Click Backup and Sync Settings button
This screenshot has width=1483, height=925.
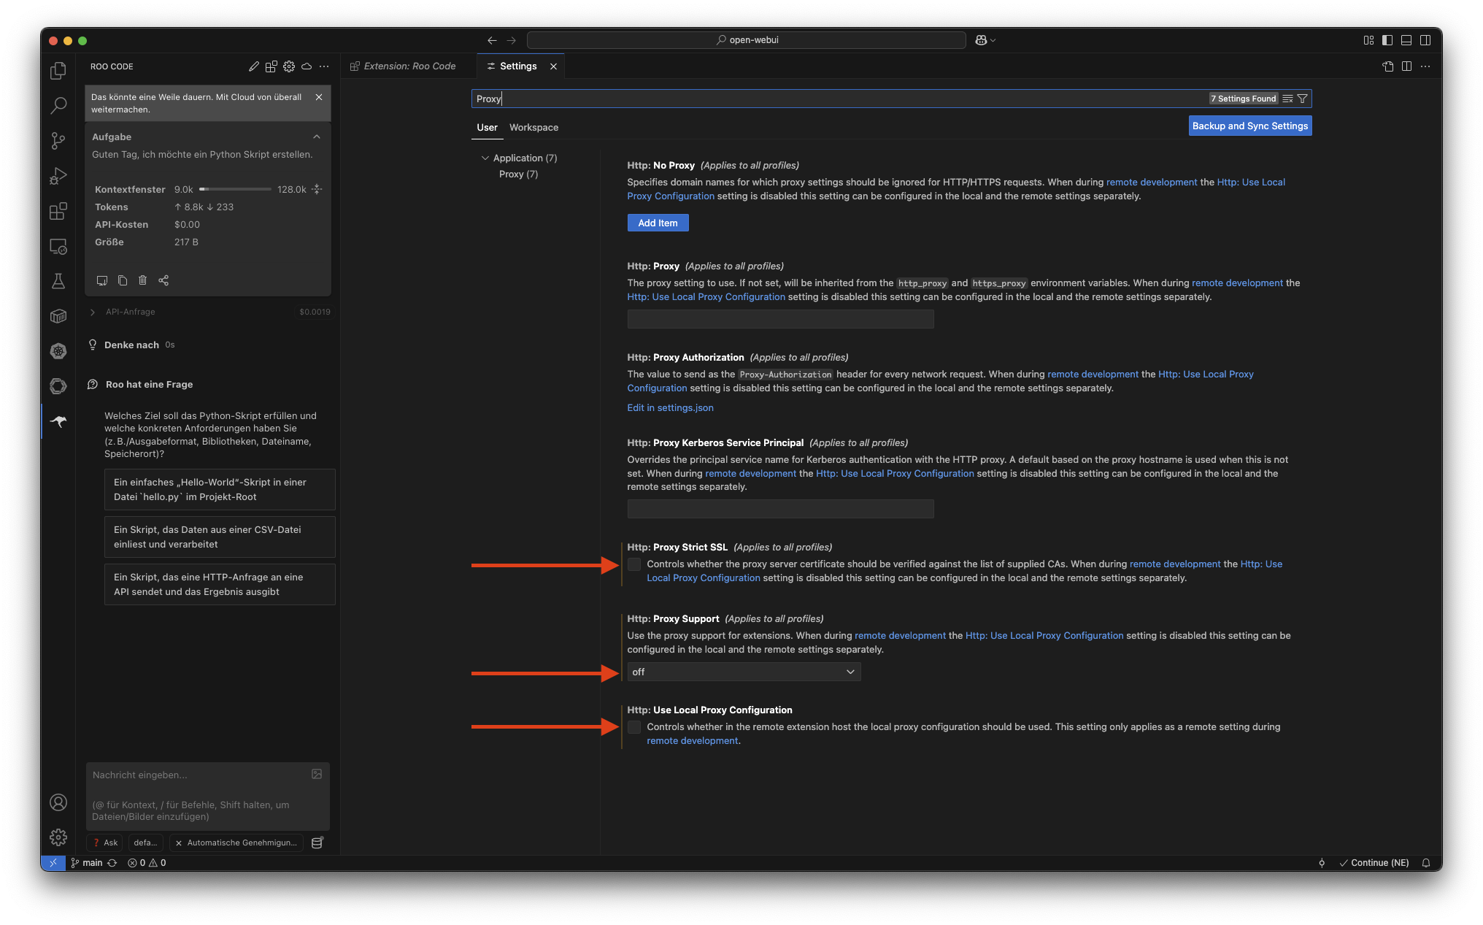[1249, 126]
